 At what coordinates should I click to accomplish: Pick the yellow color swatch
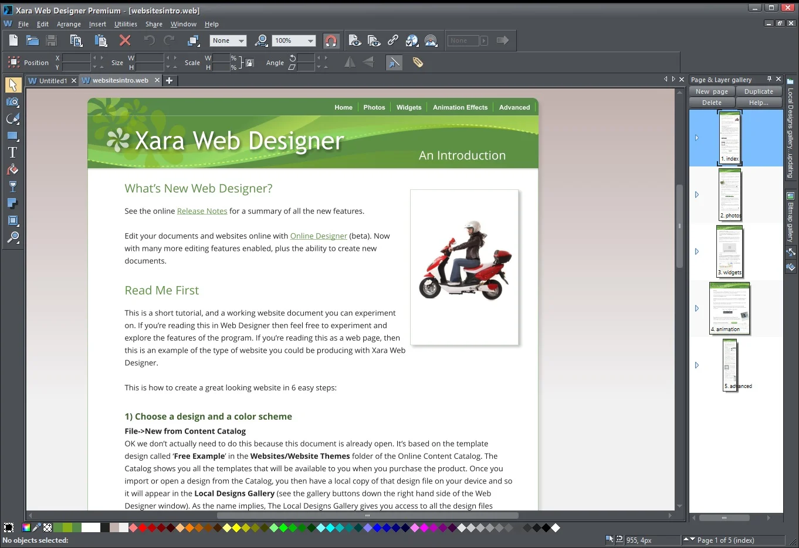coord(236,527)
